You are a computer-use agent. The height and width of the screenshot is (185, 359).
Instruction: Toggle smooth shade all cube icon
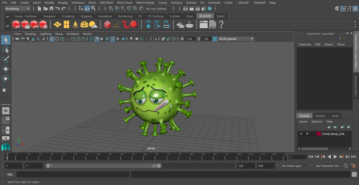coord(97,39)
